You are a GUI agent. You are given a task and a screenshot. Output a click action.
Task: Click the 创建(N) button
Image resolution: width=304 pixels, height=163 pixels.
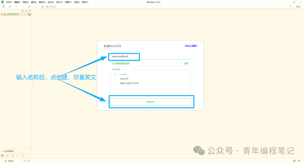[x=150, y=102]
